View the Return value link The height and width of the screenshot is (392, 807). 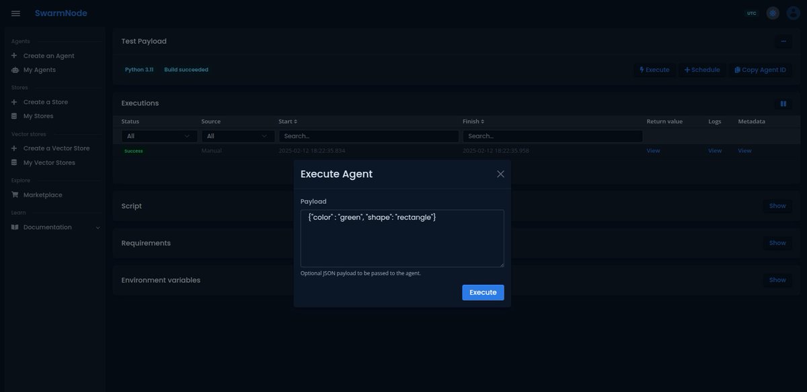coord(654,151)
